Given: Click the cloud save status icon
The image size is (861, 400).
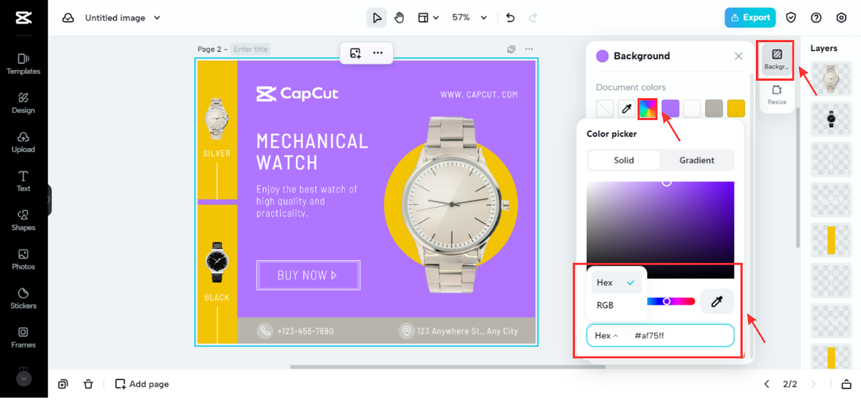Looking at the screenshot, I should 68,18.
